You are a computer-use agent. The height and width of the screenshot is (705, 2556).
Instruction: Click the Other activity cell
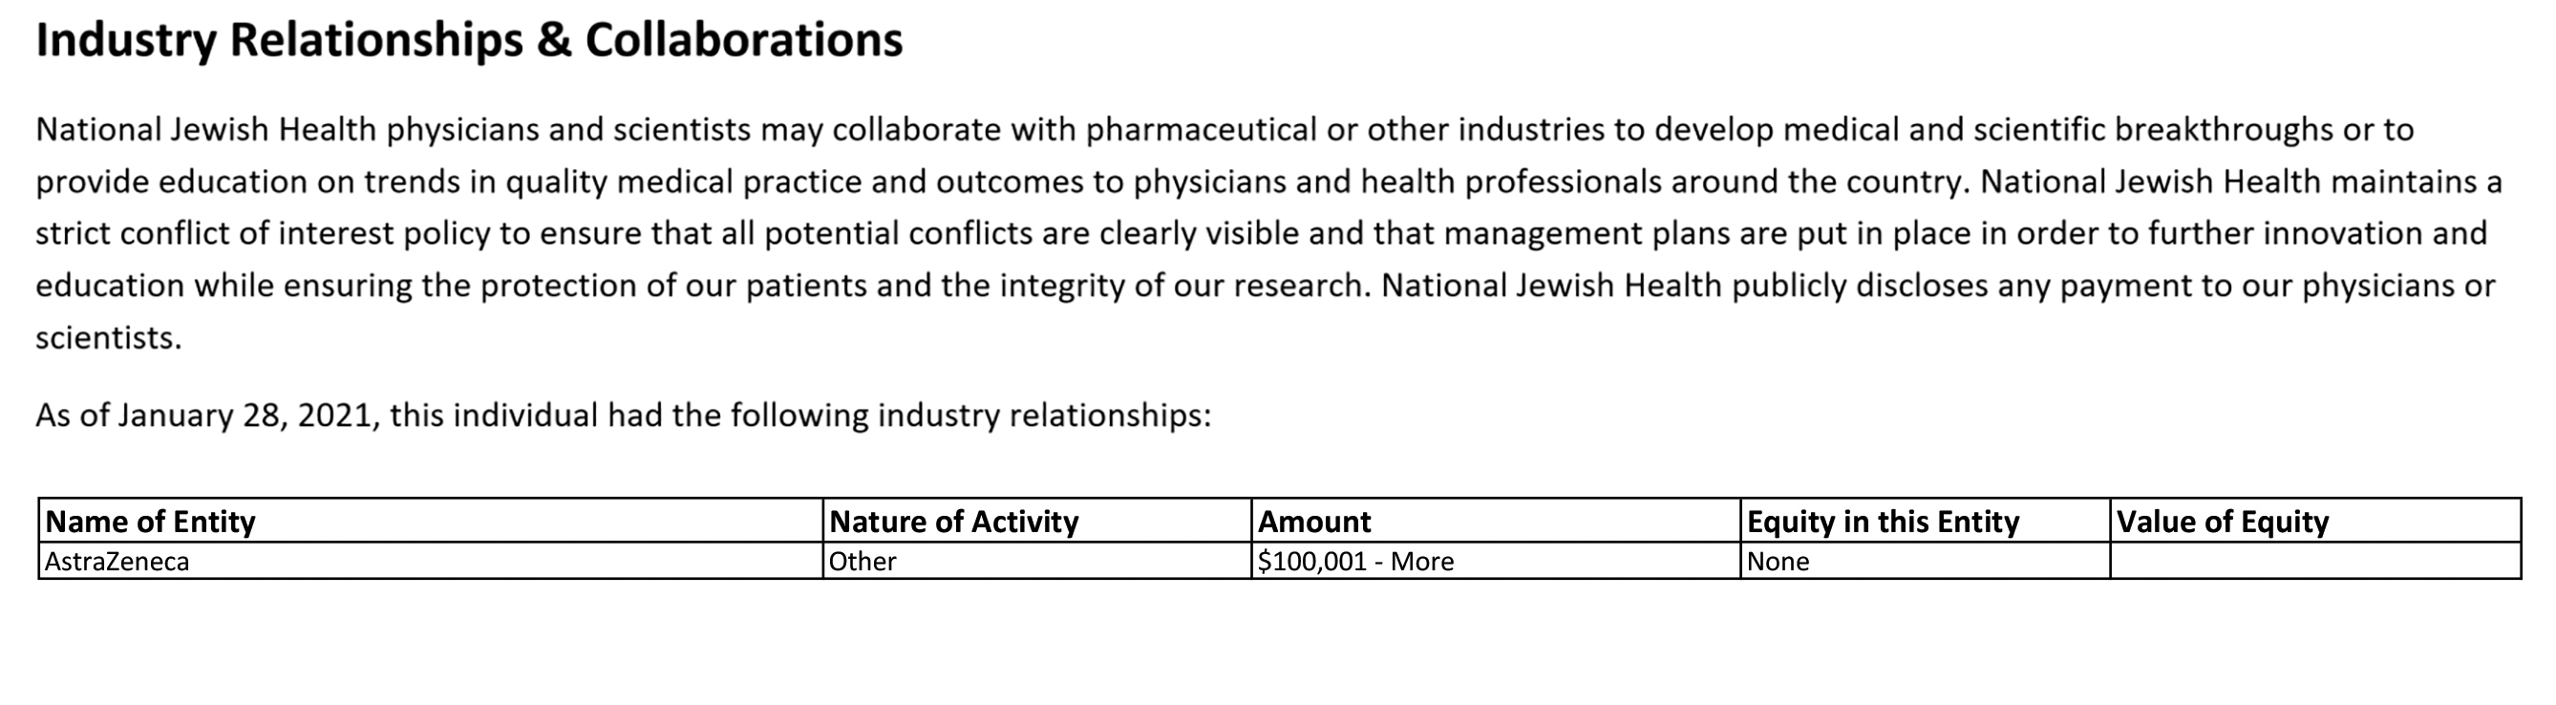coord(1037,561)
